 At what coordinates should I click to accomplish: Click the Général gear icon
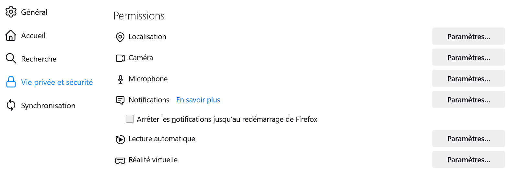[11, 12]
